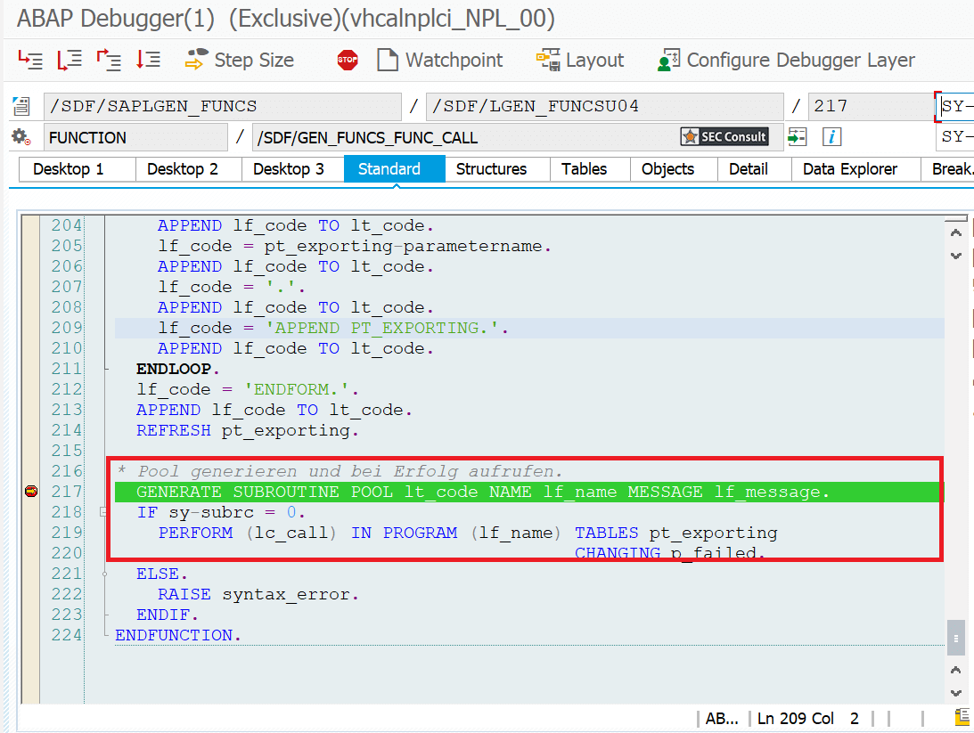Click the Step Return icon
The height and width of the screenshot is (733, 974).
click(109, 60)
